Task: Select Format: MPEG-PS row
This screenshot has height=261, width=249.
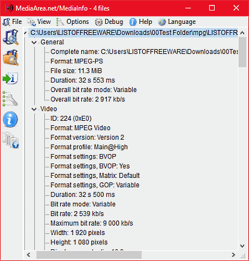Action: (x=76, y=62)
